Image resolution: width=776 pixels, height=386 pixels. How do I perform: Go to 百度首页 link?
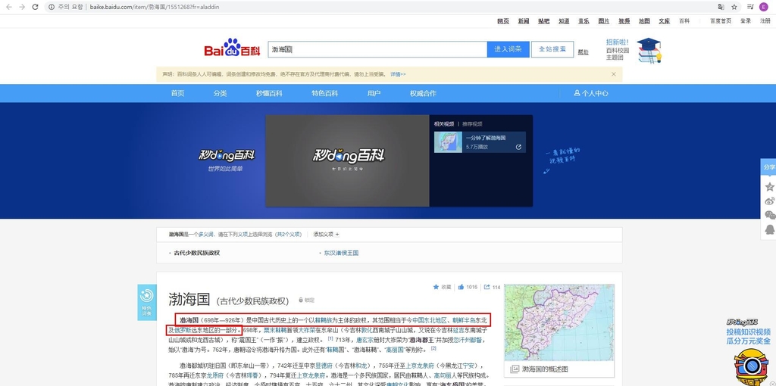721,20
